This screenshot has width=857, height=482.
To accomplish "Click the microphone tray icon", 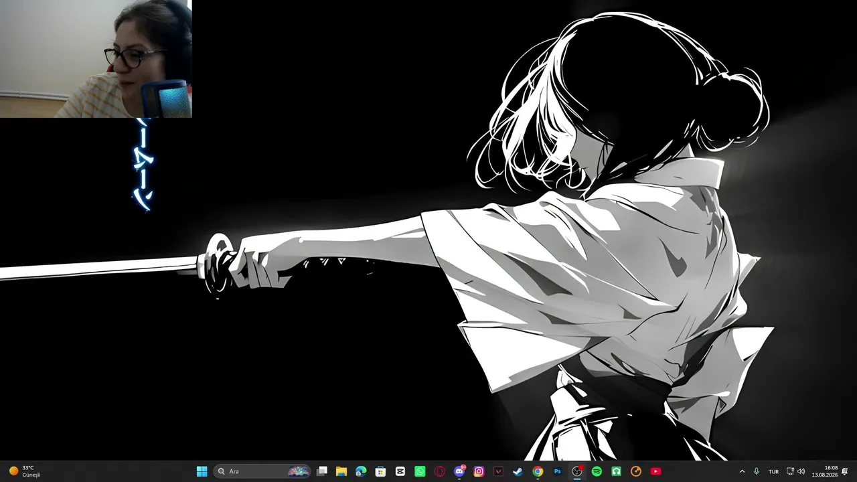I will 757,471.
